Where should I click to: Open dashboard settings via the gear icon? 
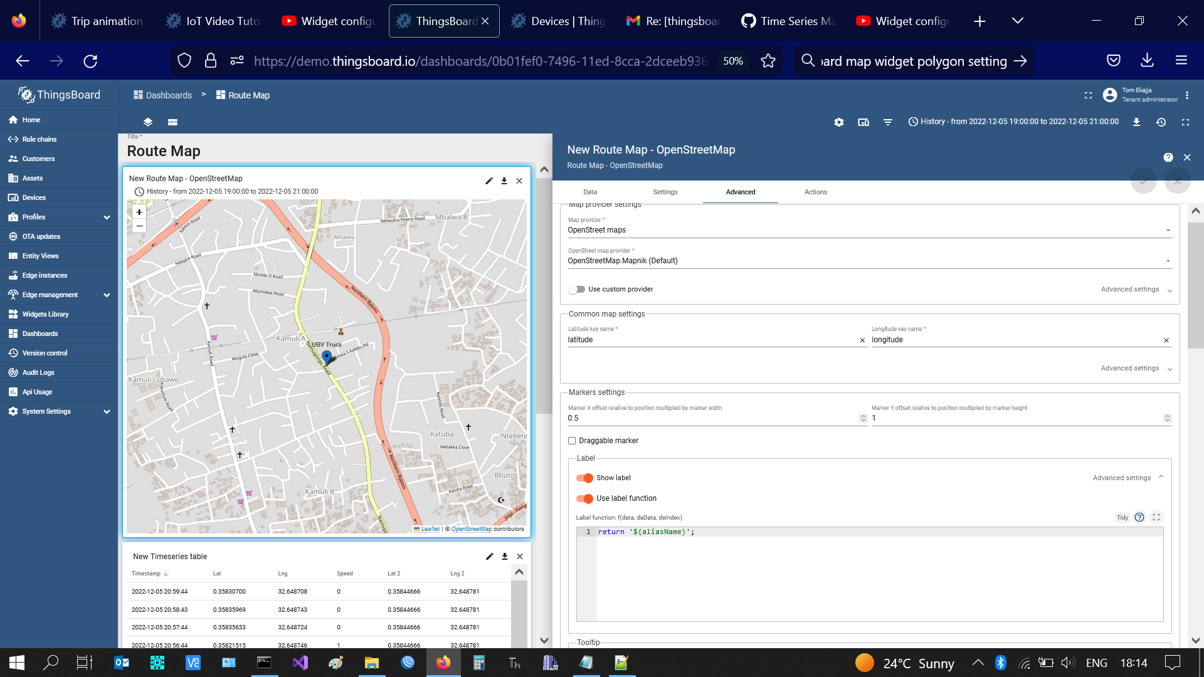coord(838,122)
